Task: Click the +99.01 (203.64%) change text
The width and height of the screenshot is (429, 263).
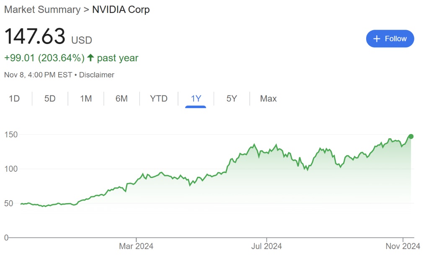Action: click(x=44, y=58)
